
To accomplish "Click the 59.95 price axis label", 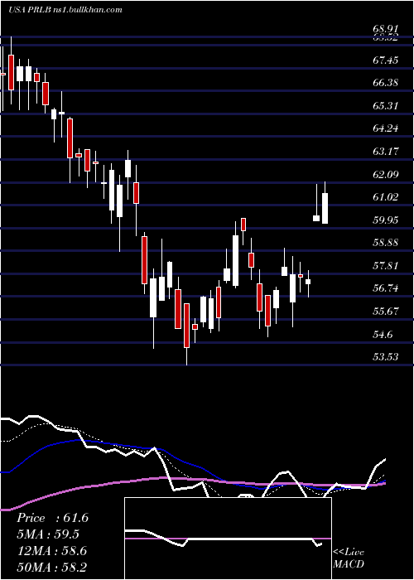I will [x=387, y=220].
